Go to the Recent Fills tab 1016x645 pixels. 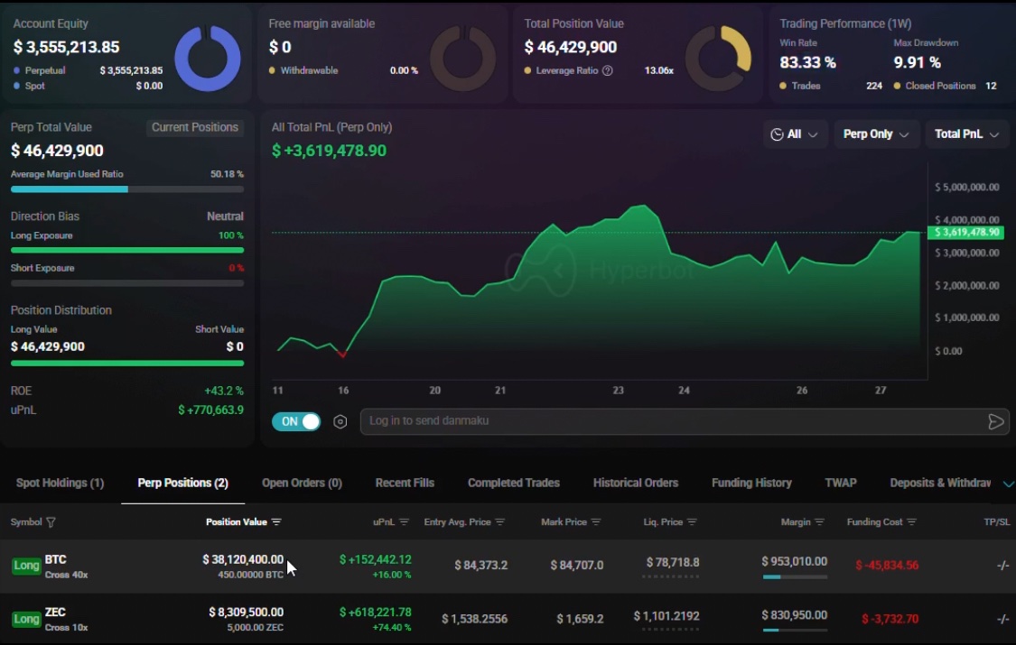405,484
